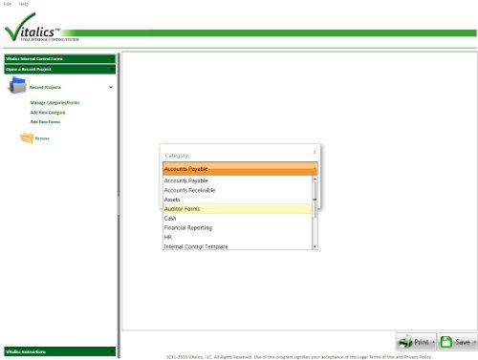Click the Save button
Viewport: 478px width, 360px height.
(457, 342)
